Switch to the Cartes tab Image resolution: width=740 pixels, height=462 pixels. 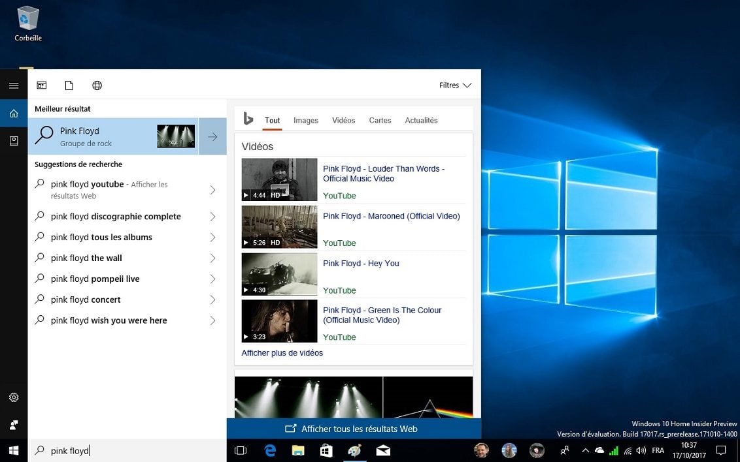point(380,121)
